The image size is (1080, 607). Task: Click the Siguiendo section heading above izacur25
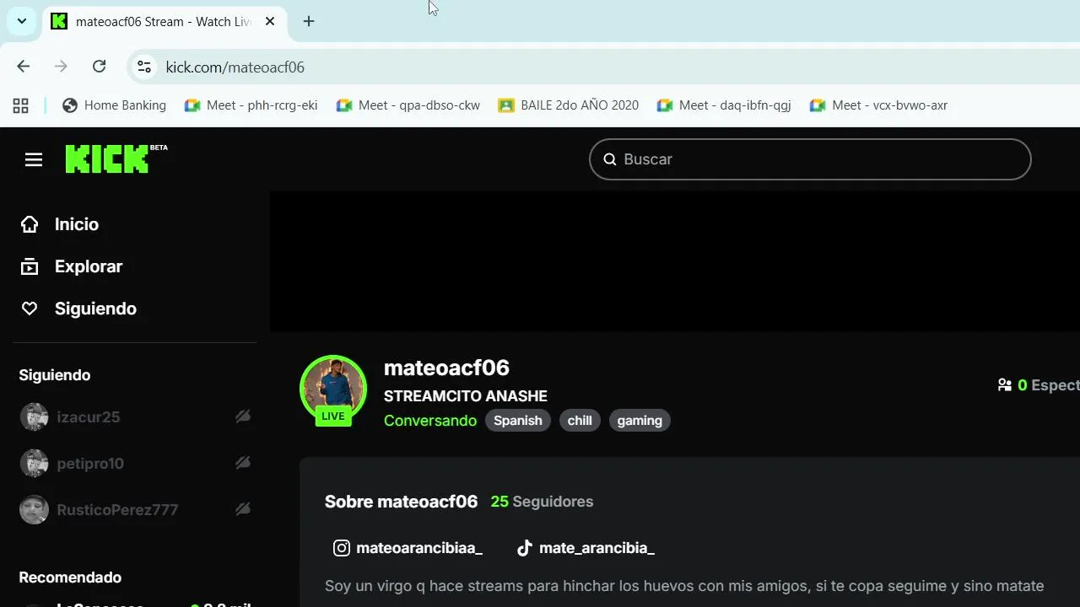[x=55, y=375]
